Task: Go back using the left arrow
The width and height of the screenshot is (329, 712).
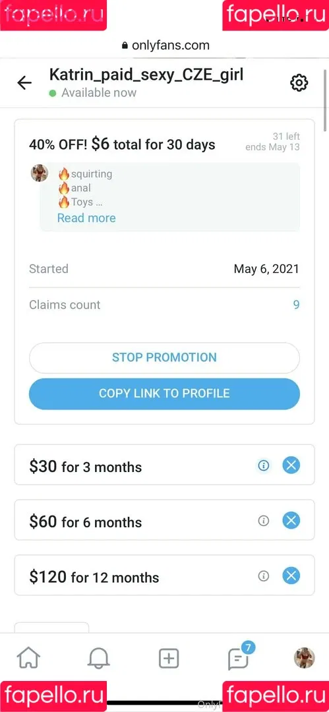Action: click(24, 82)
